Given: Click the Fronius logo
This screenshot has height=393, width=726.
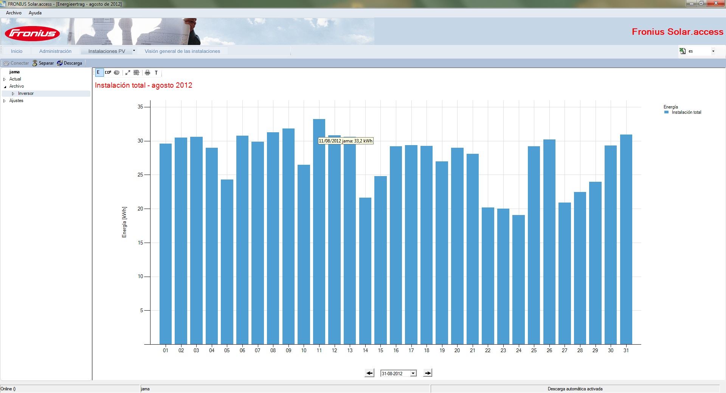Looking at the screenshot, I should (x=33, y=34).
